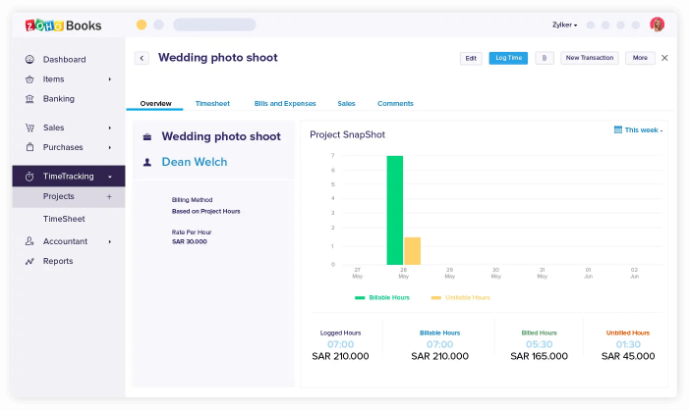
Task: Open Banking via its building icon
Action: tap(30, 99)
